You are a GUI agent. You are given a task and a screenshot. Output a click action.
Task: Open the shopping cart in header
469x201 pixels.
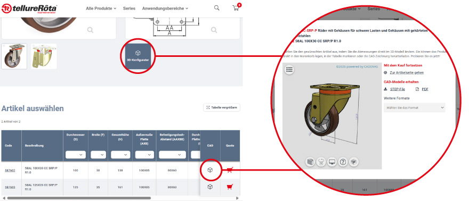click(236, 8)
